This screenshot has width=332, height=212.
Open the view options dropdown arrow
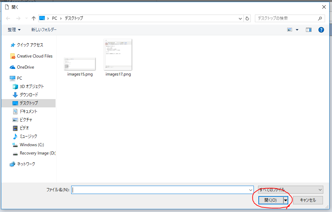(x=297, y=30)
